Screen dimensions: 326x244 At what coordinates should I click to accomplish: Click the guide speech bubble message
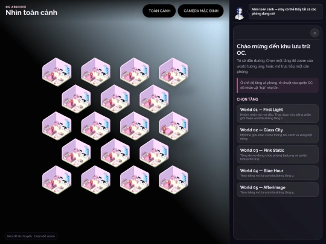tap(286, 11)
